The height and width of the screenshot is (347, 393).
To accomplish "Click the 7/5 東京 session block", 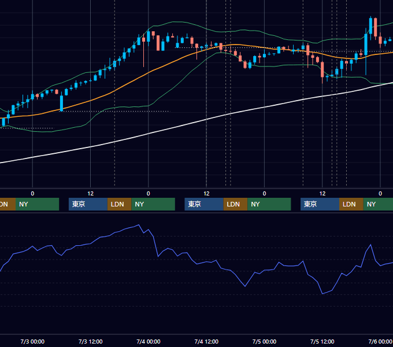I will pyautogui.click(x=320, y=204).
